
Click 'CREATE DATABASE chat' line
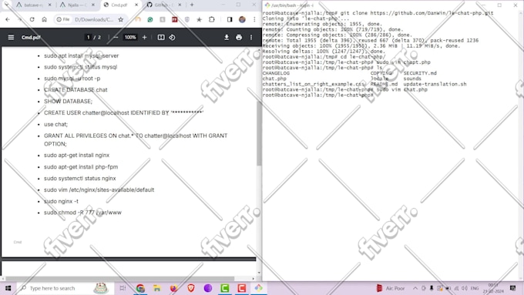click(76, 90)
